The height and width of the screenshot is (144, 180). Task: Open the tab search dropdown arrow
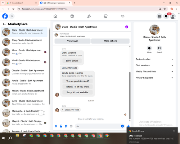point(3,3)
